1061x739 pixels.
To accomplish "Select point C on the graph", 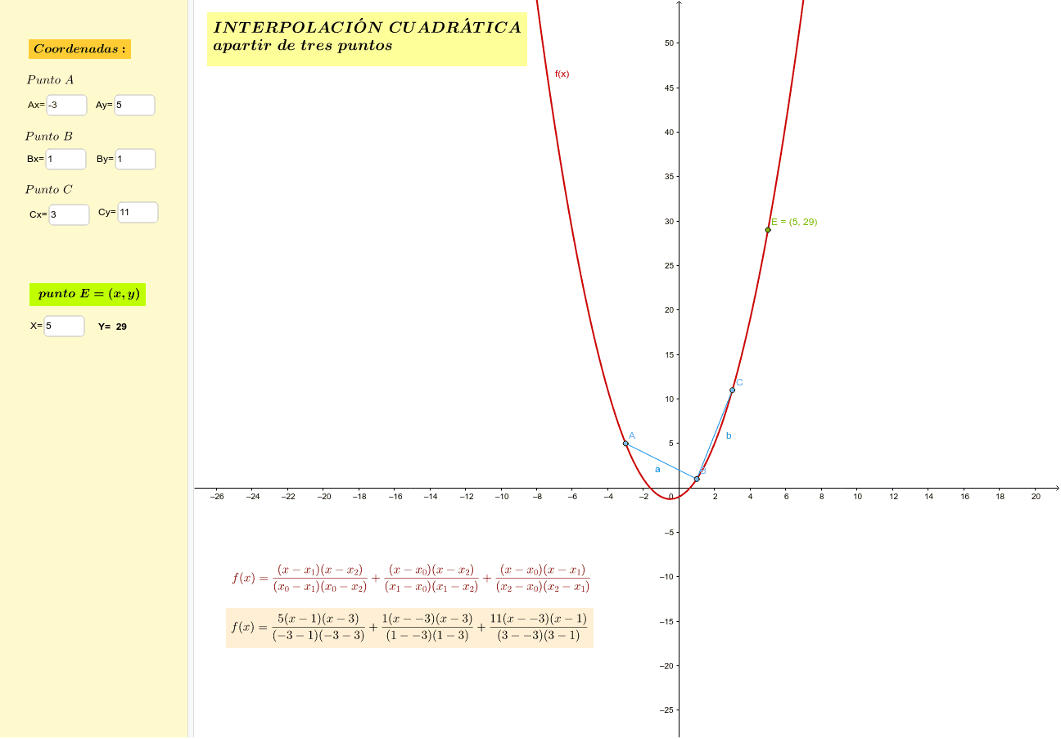I will [x=732, y=390].
